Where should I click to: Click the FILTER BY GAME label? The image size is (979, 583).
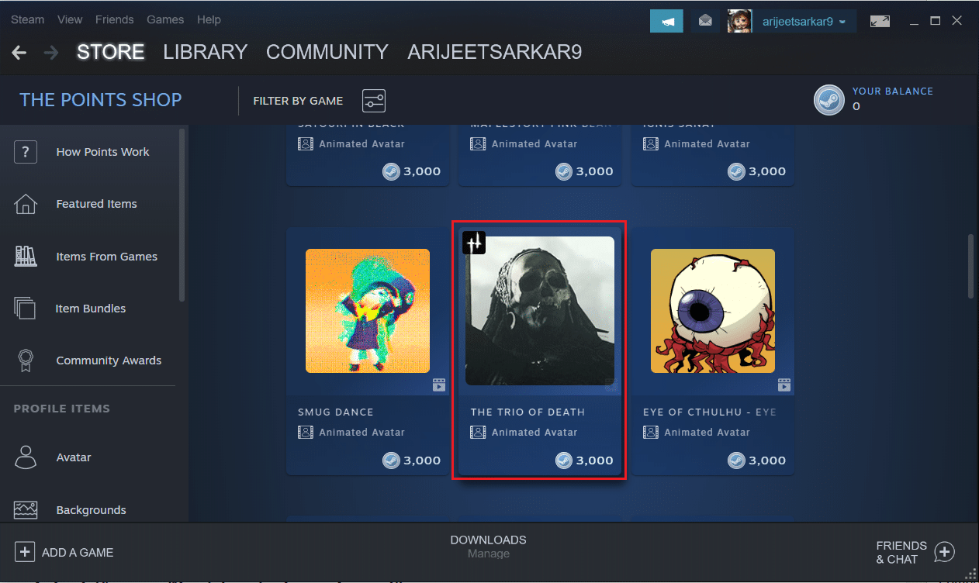tap(298, 101)
